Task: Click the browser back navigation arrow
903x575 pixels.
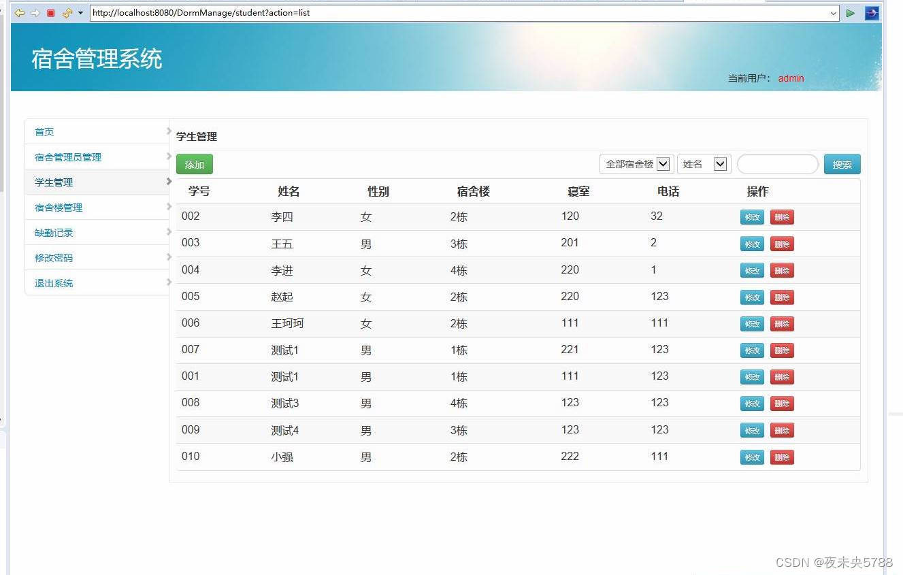Action: click(20, 12)
